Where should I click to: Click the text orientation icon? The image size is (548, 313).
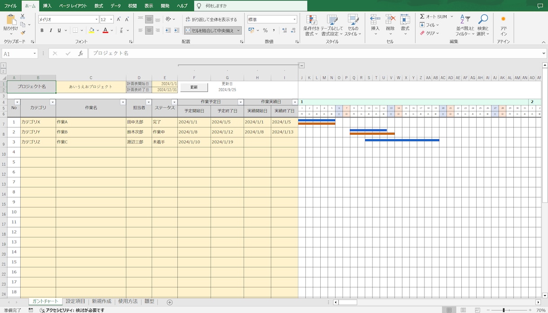click(168, 19)
